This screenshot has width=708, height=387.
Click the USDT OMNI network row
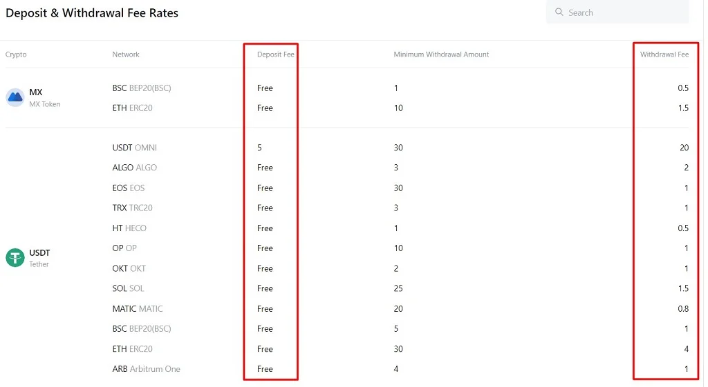pos(347,148)
